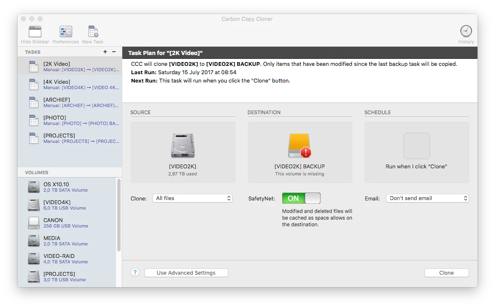
Task: Click the SafetyNet description text
Action: [317, 218]
